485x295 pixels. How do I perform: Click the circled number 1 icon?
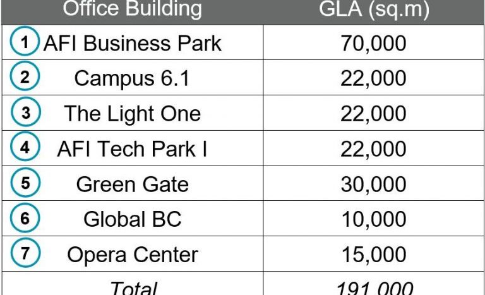tap(25, 41)
